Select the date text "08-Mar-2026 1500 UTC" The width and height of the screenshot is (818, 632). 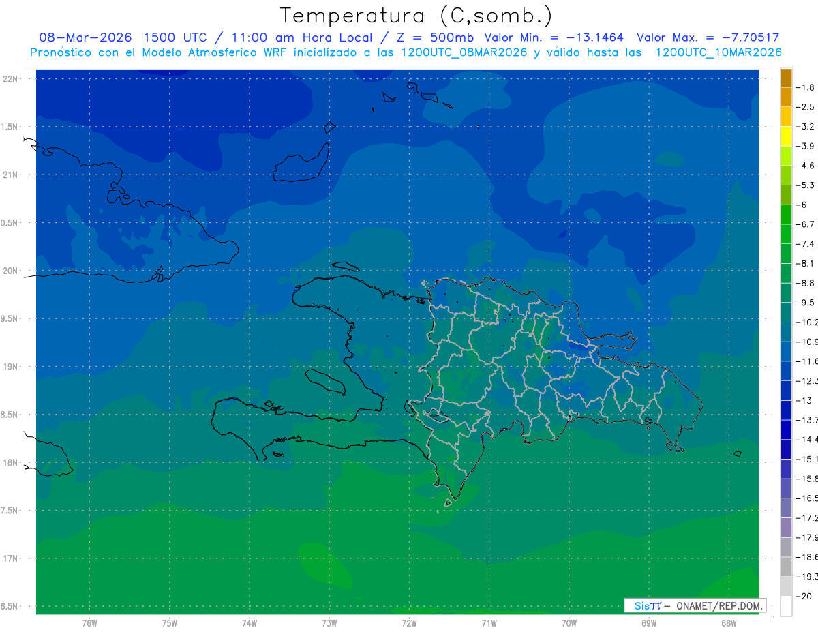click(x=123, y=38)
